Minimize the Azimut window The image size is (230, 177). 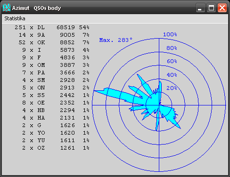click(200, 8)
